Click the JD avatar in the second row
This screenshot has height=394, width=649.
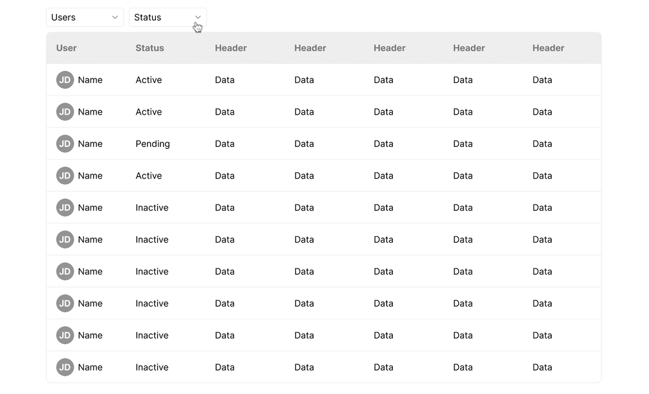click(64, 111)
